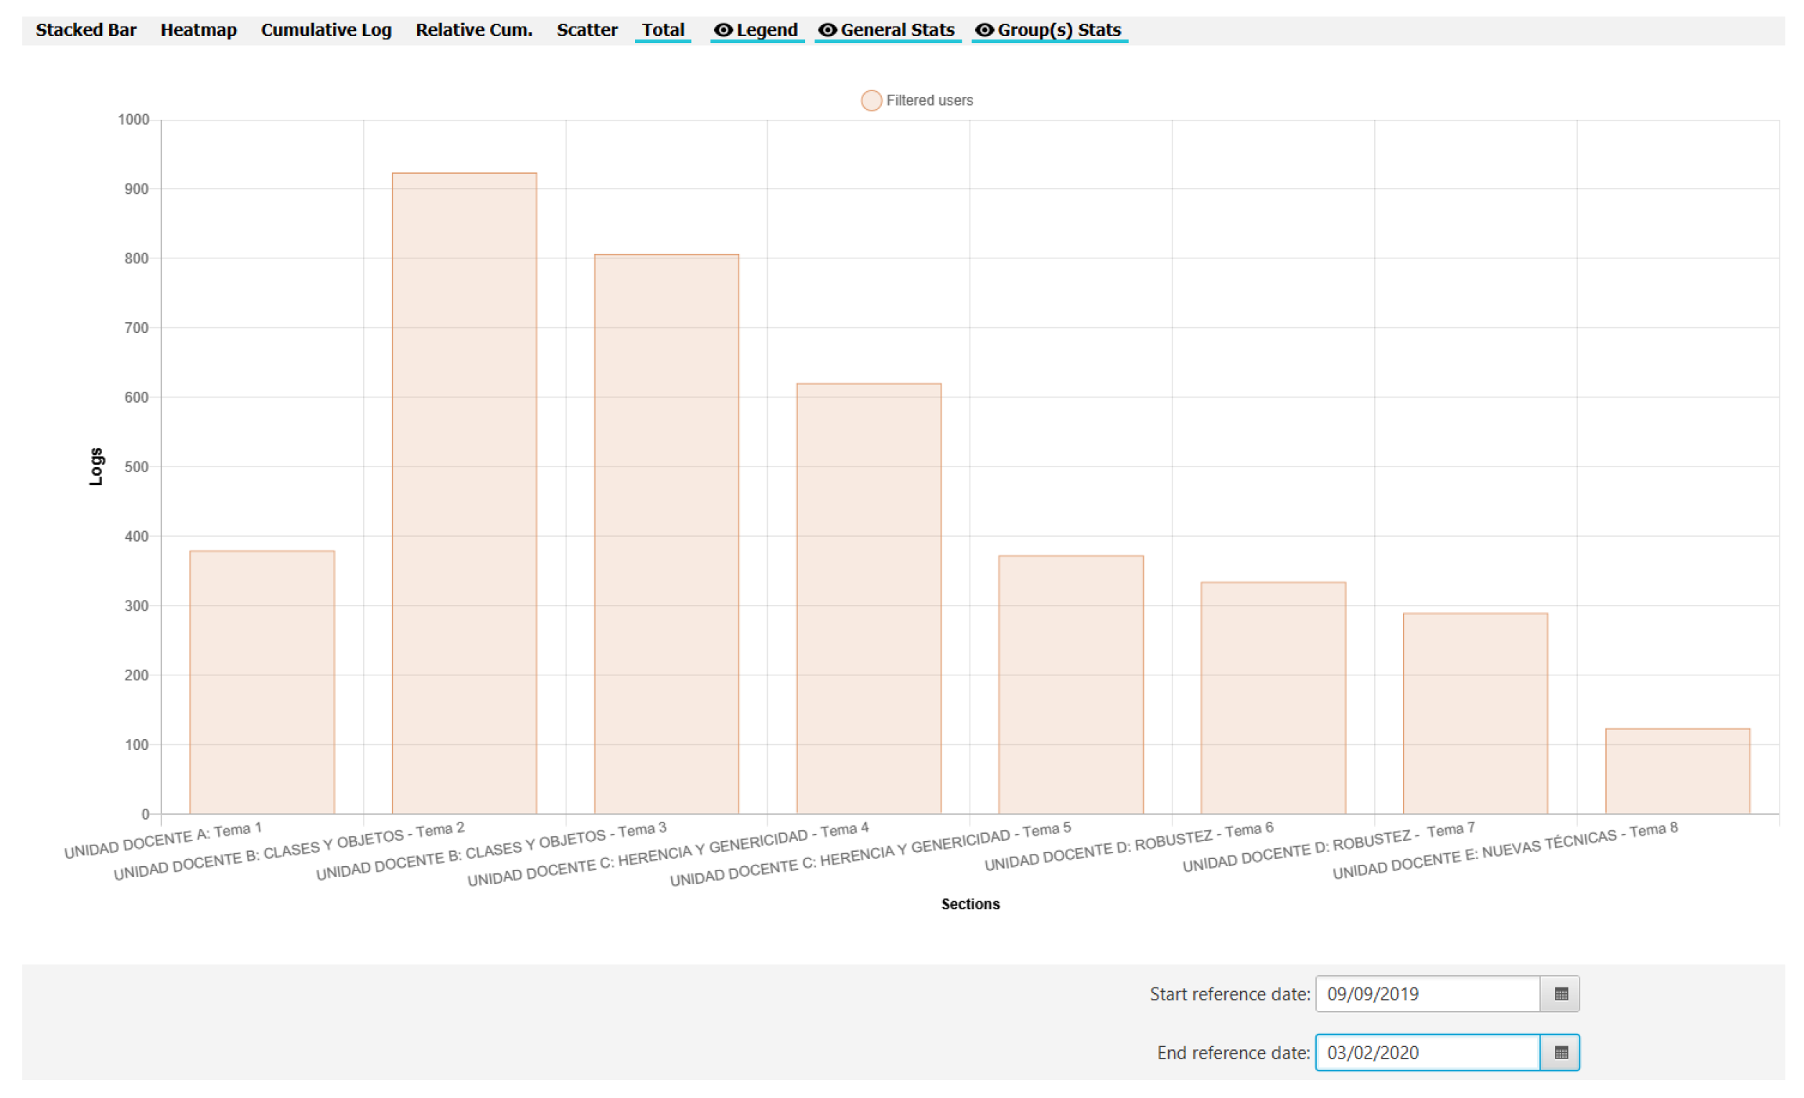Viewport: 1804px width, 1098px height.
Task: Show the Scatter chart tab
Action: [586, 30]
